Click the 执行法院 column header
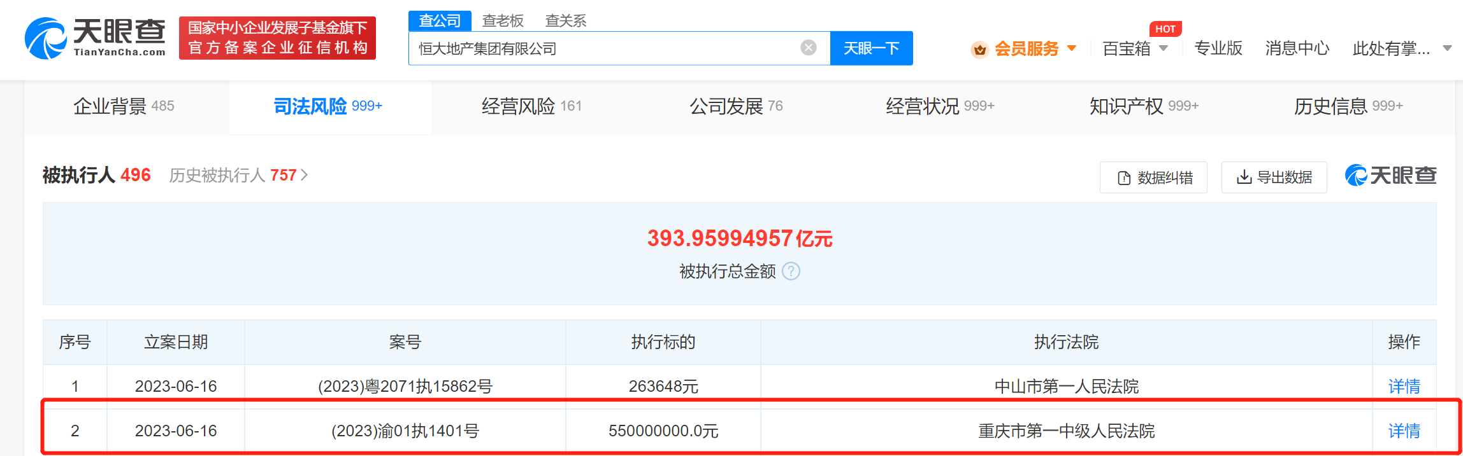Image resolution: width=1463 pixels, height=456 pixels. pyautogui.click(x=1067, y=342)
